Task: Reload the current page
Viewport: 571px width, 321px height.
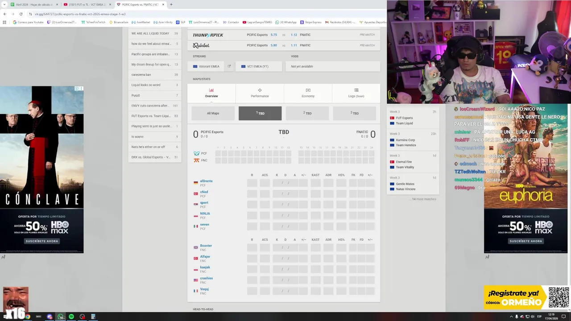Action: point(21,14)
